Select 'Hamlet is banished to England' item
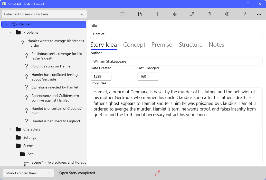266x180 pixels. pyautogui.click(x=55, y=121)
